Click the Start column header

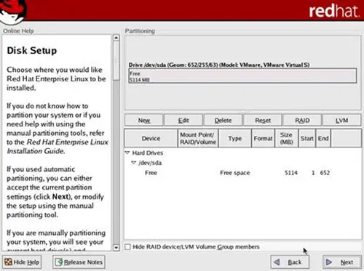tap(307, 138)
